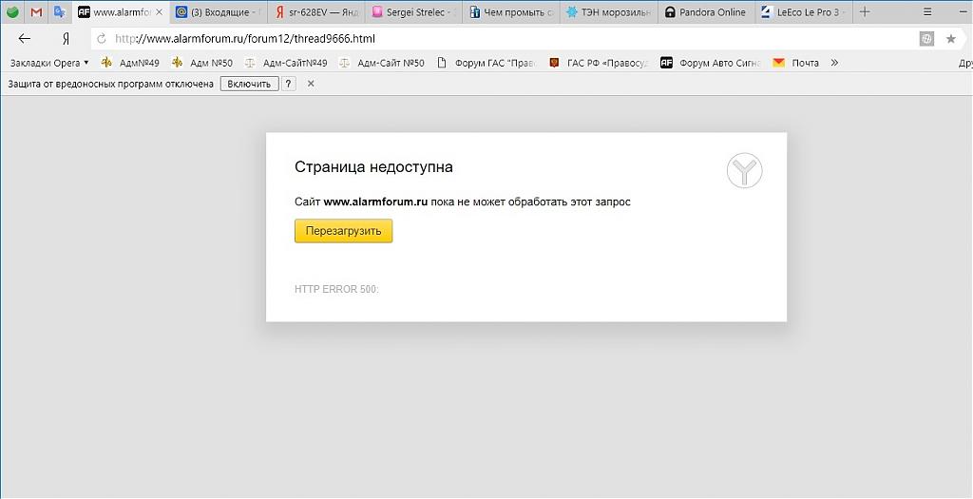Expand the Закладки Opera bookmarks folder
This screenshot has width=973, height=499.
[x=49, y=63]
